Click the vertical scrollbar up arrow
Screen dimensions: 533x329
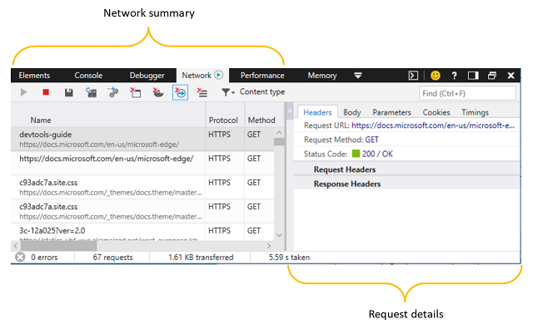[279, 133]
